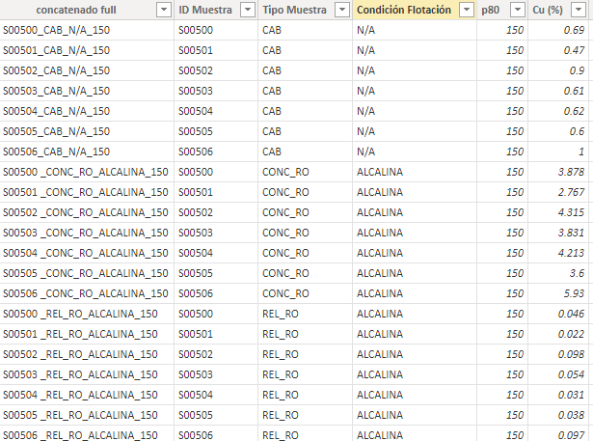Click cell S00503_CAB_N/A_150
593x441 pixels.
tap(87, 91)
